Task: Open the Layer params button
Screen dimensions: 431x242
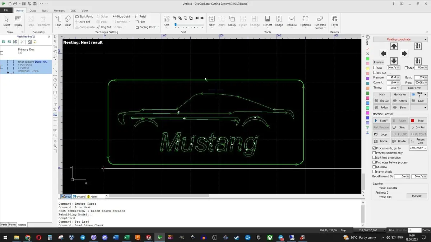Action: (335, 21)
